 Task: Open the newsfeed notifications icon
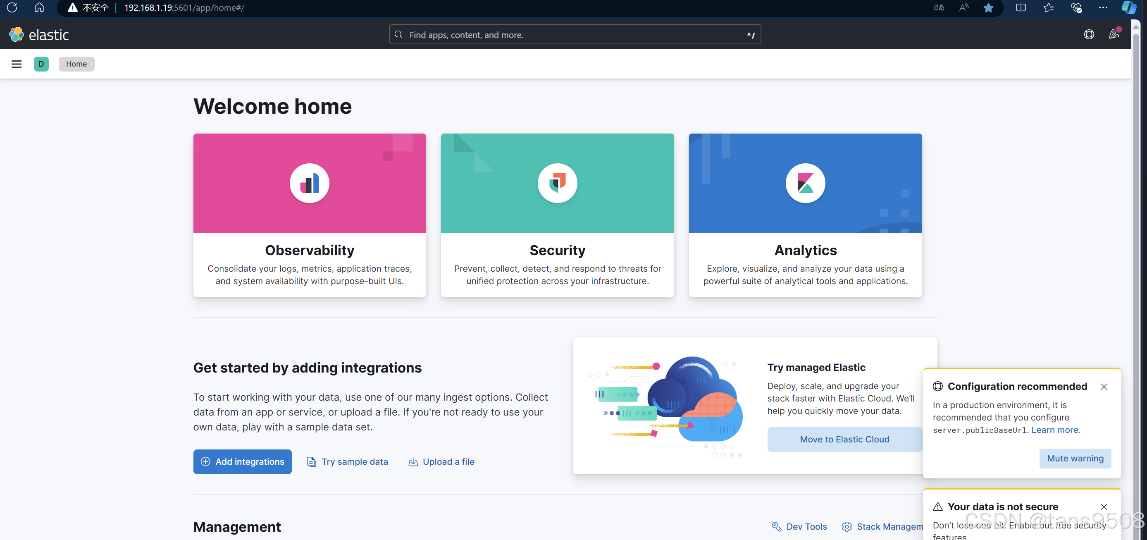(1114, 35)
